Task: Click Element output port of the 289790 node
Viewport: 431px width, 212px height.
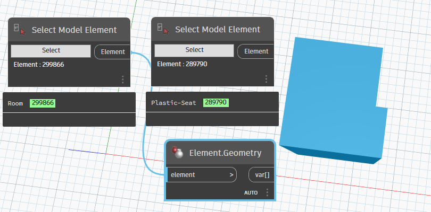Action: click(256, 51)
